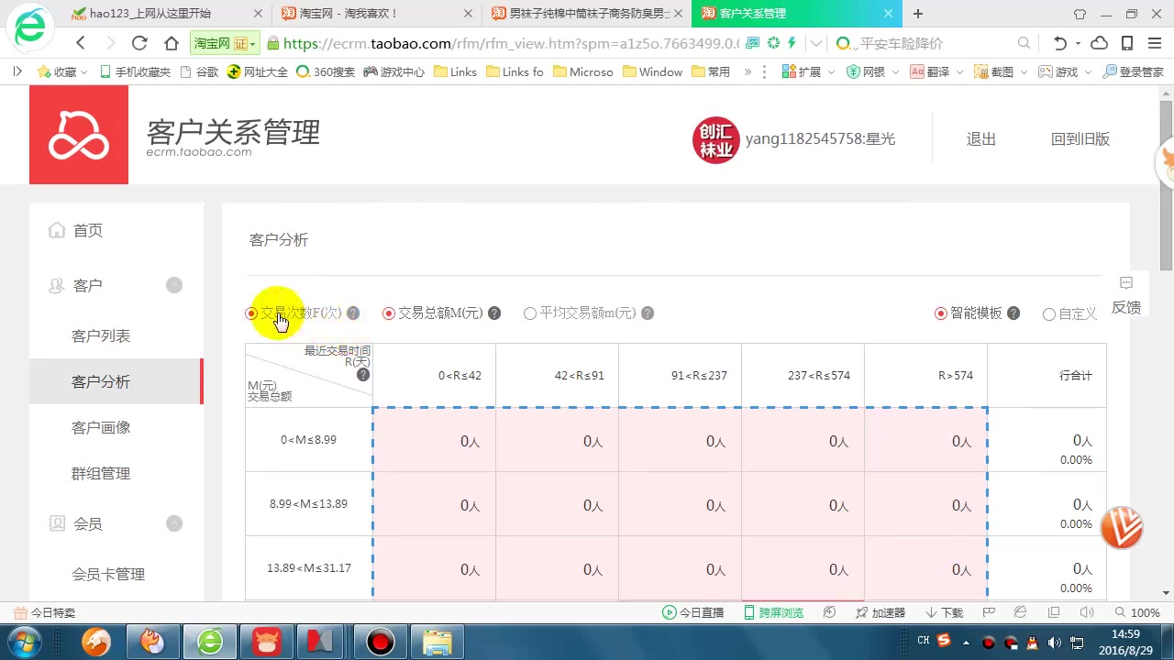Expand the 收藏 bookmarks dropdown

pyautogui.click(x=83, y=71)
